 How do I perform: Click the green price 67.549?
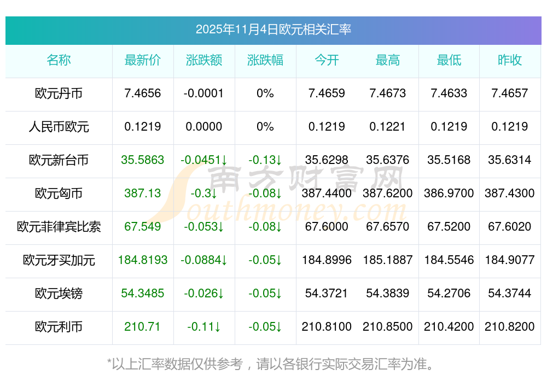pos(143,227)
